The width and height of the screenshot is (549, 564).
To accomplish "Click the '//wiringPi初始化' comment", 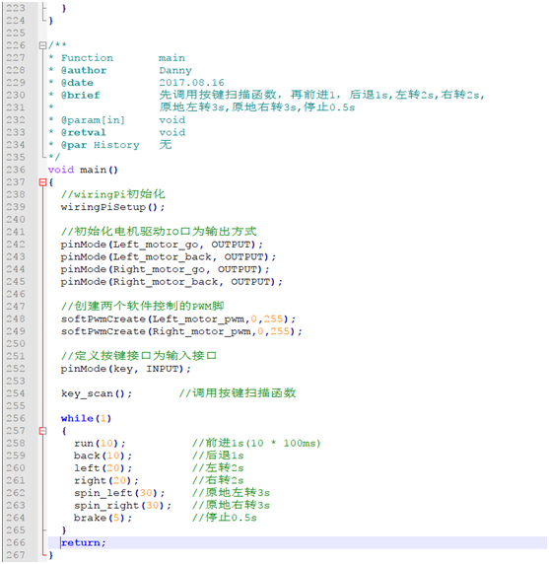I will click(112, 194).
